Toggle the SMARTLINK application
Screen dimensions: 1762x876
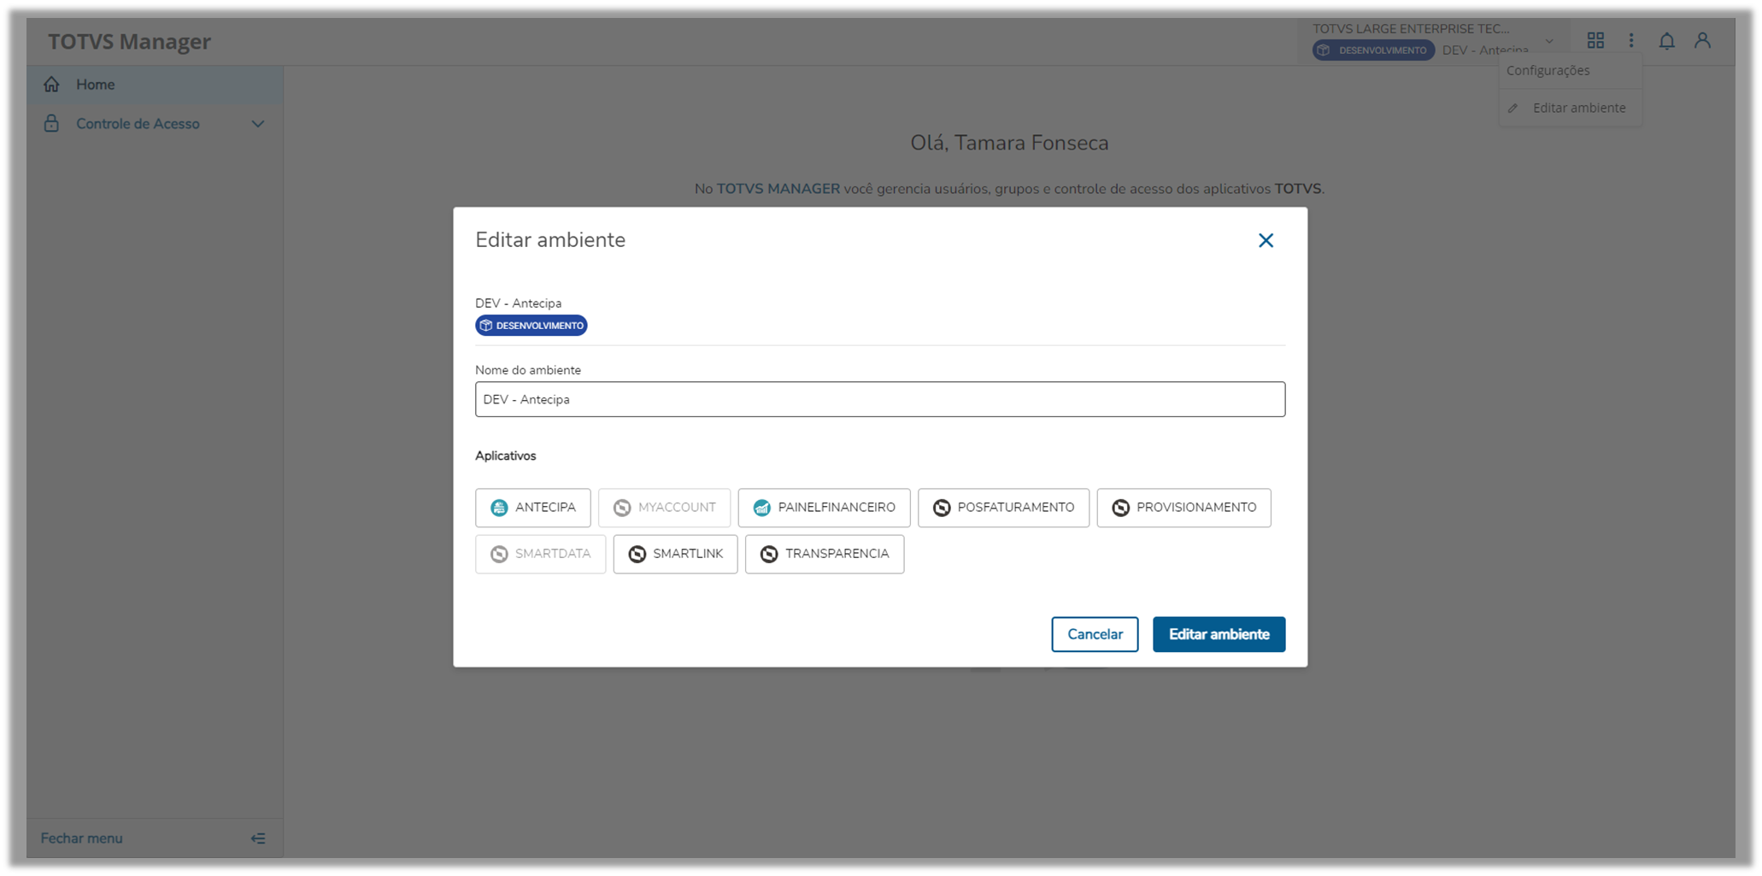tap(676, 554)
